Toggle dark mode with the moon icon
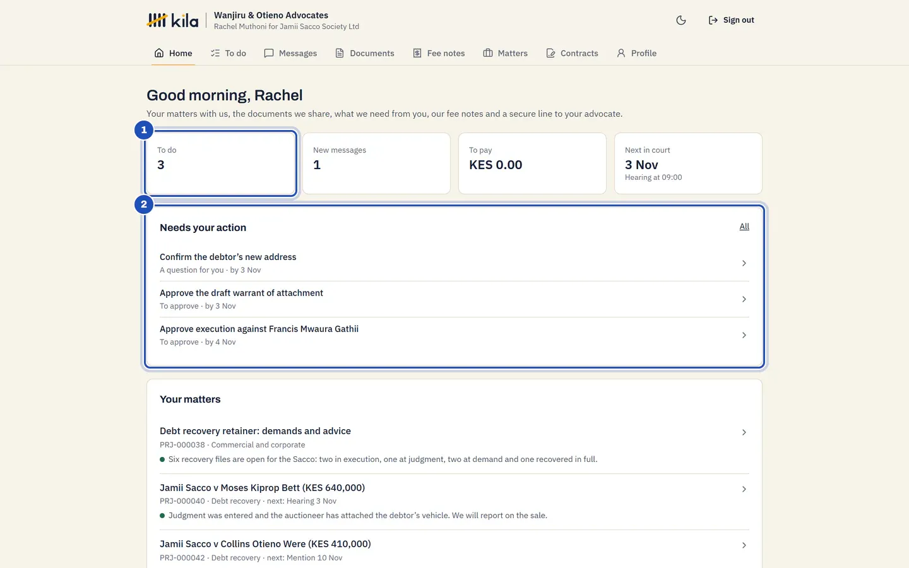Viewport: 909px width, 568px height. [x=681, y=20]
